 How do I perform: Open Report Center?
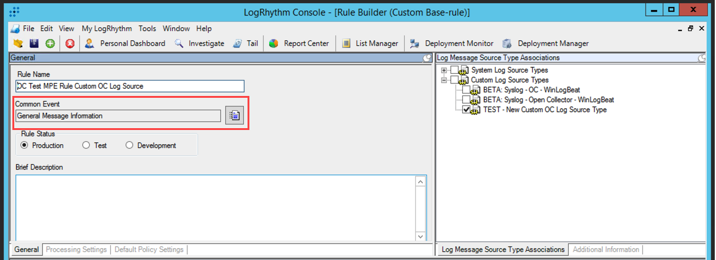300,43
